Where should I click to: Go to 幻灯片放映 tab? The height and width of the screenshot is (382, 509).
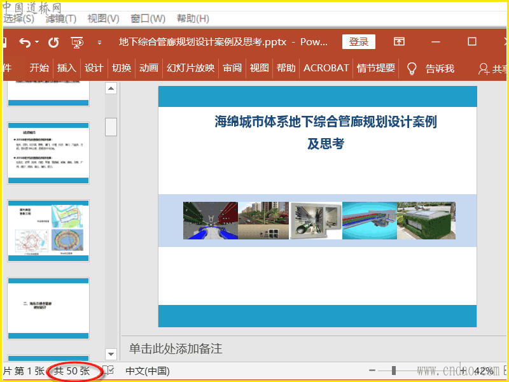click(x=190, y=68)
